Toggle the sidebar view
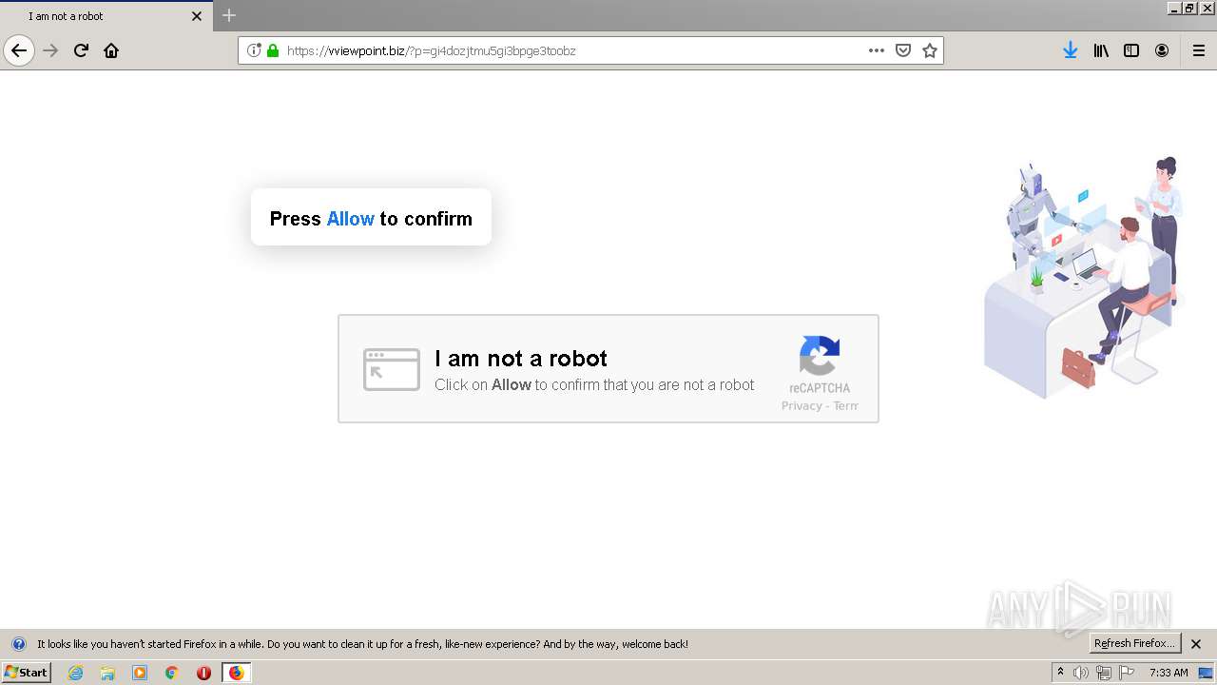 tap(1131, 50)
